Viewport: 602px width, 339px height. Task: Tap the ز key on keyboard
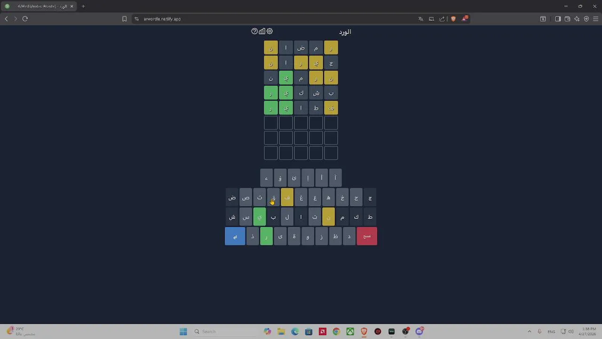point(321,236)
